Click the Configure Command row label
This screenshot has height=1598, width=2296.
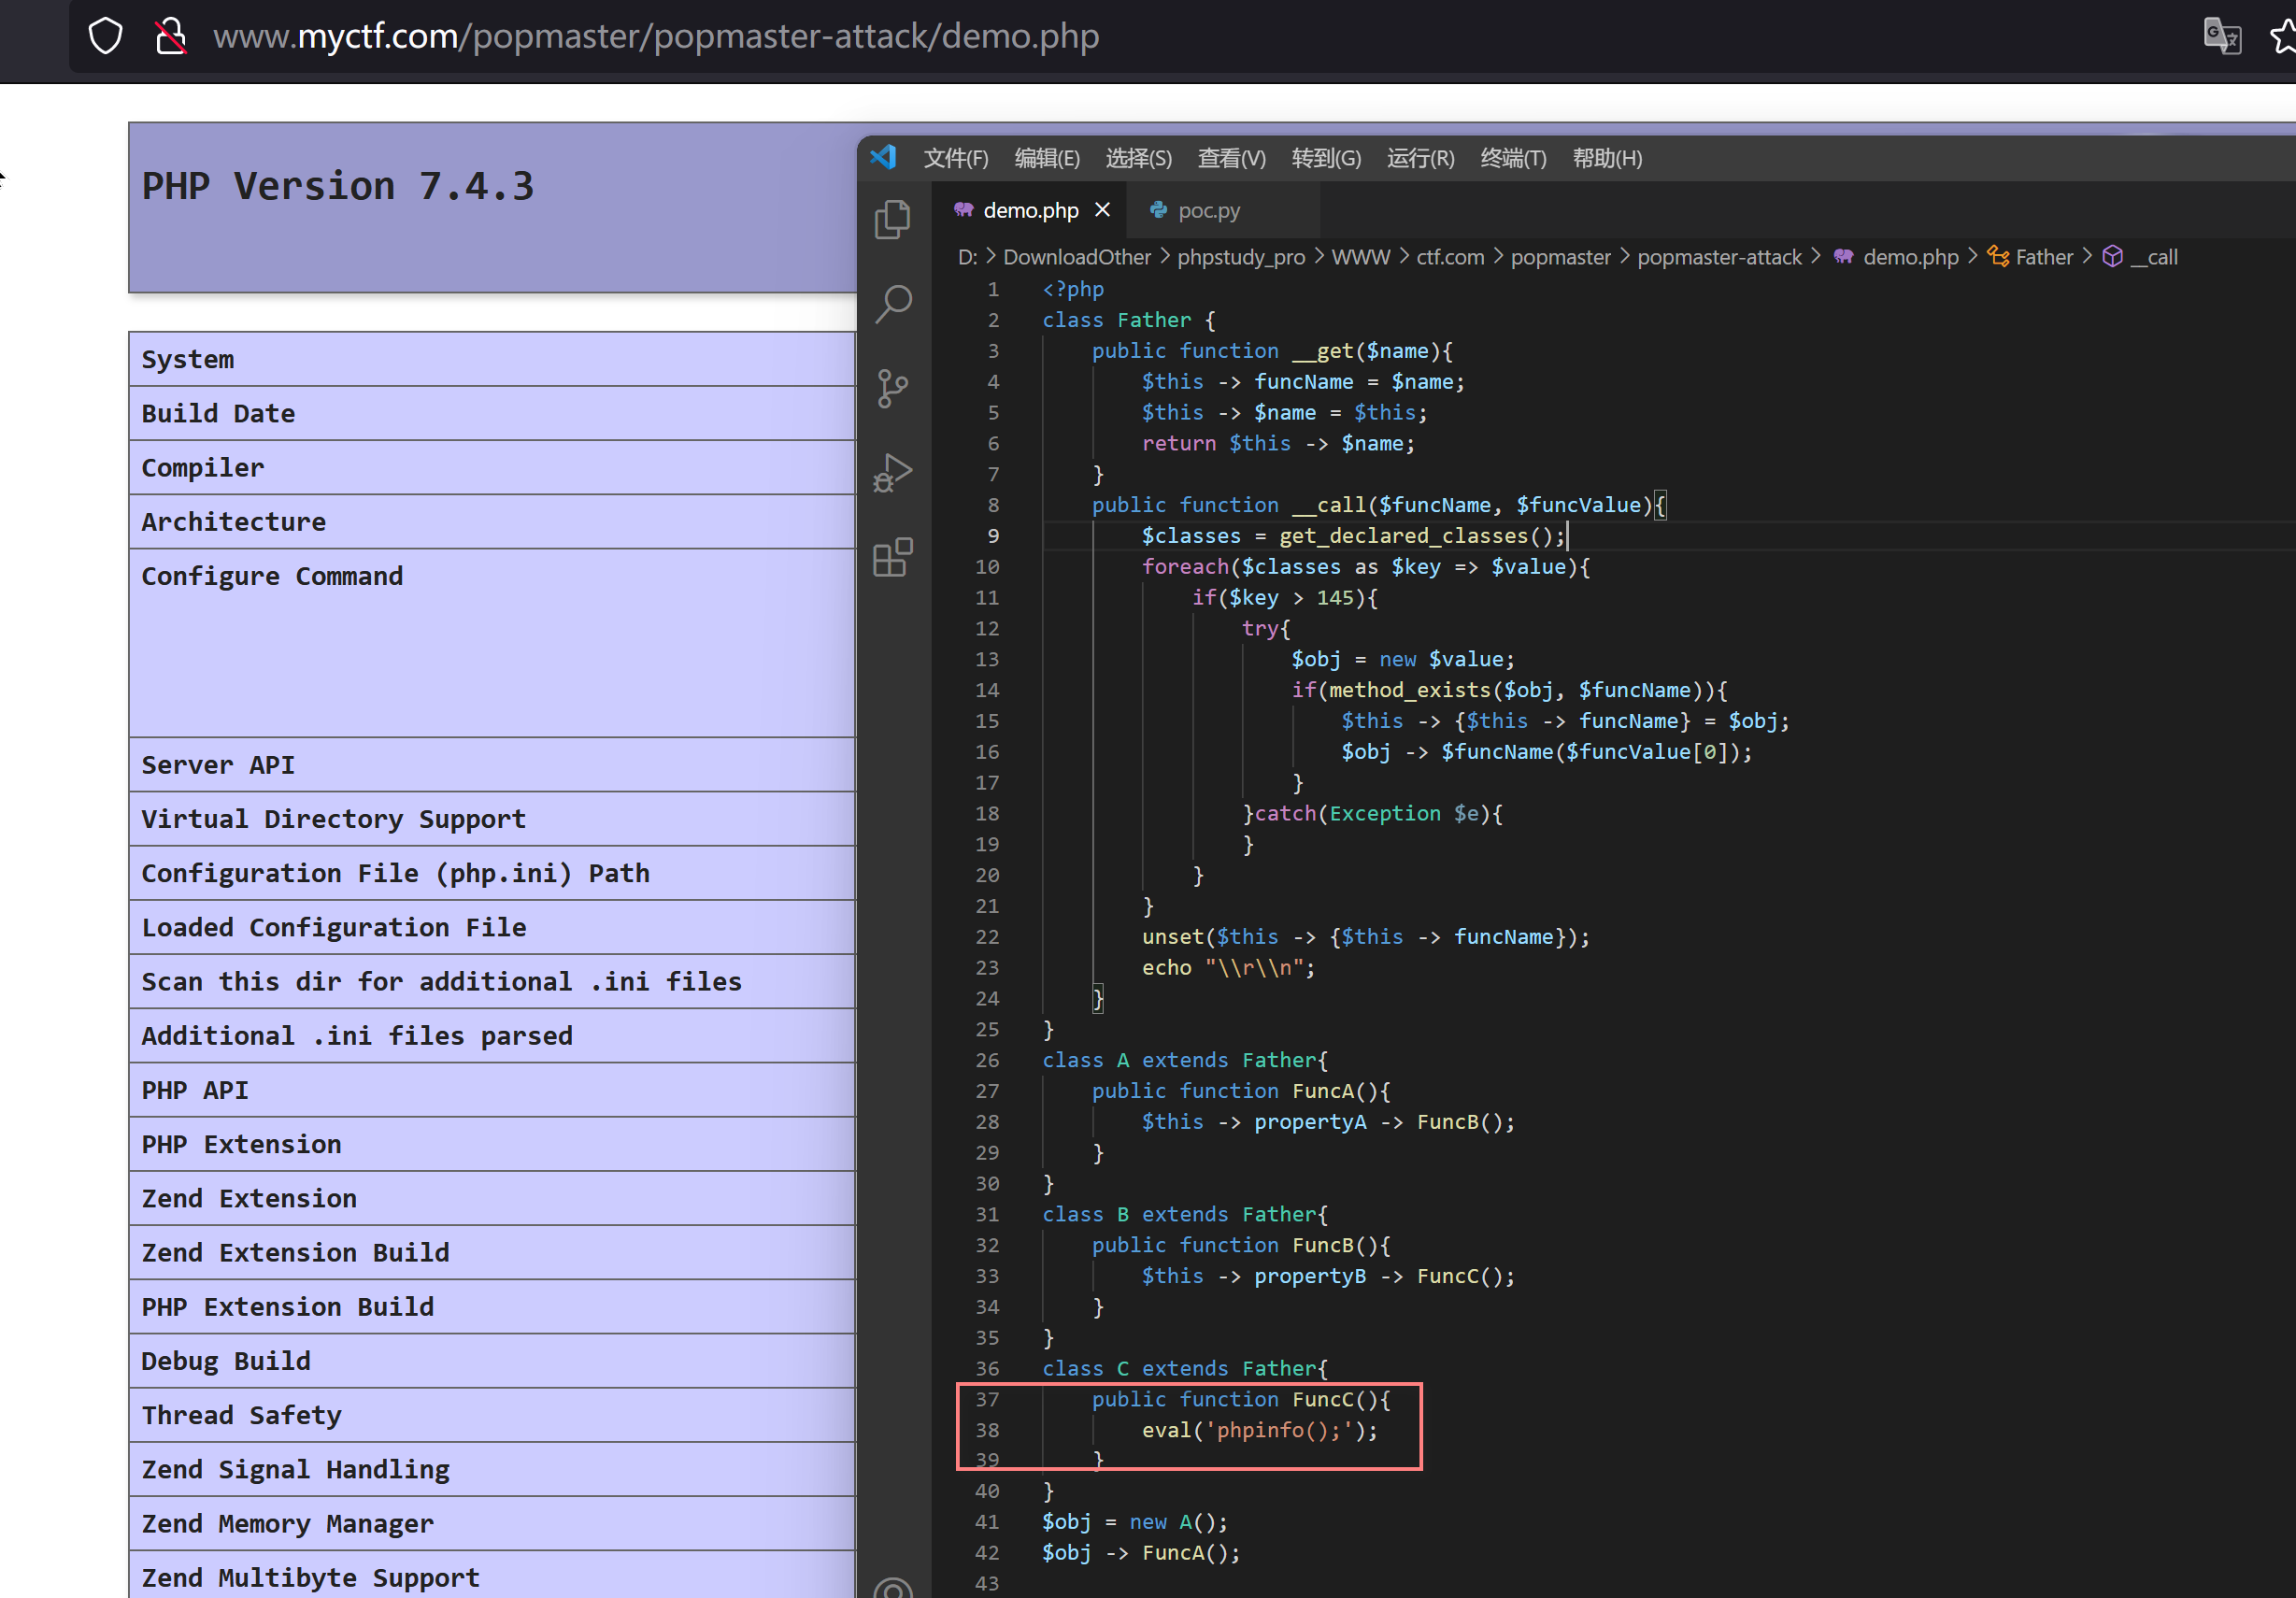[272, 576]
